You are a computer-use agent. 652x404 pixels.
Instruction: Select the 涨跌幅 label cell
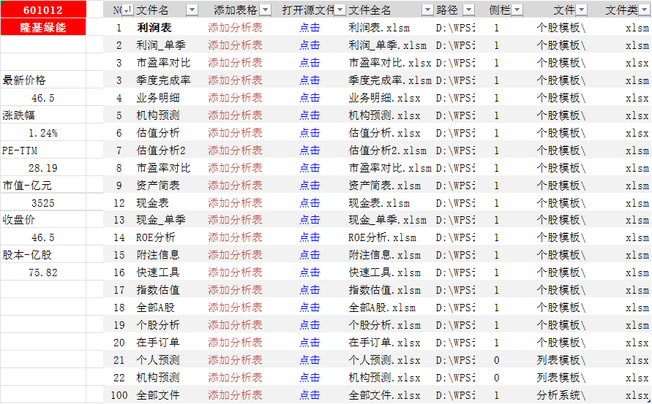click(43, 115)
